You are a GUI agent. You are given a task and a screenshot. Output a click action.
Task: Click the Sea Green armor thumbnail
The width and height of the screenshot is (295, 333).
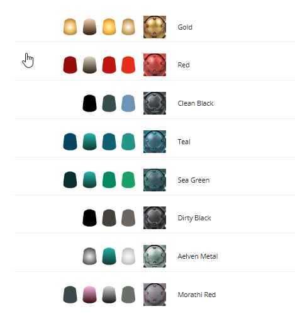coord(155,180)
